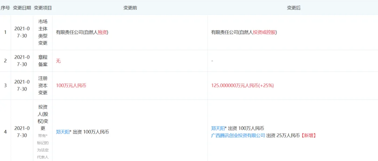Click the 变更后 column header
This screenshot has height=161, width=378.
click(293, 8)
